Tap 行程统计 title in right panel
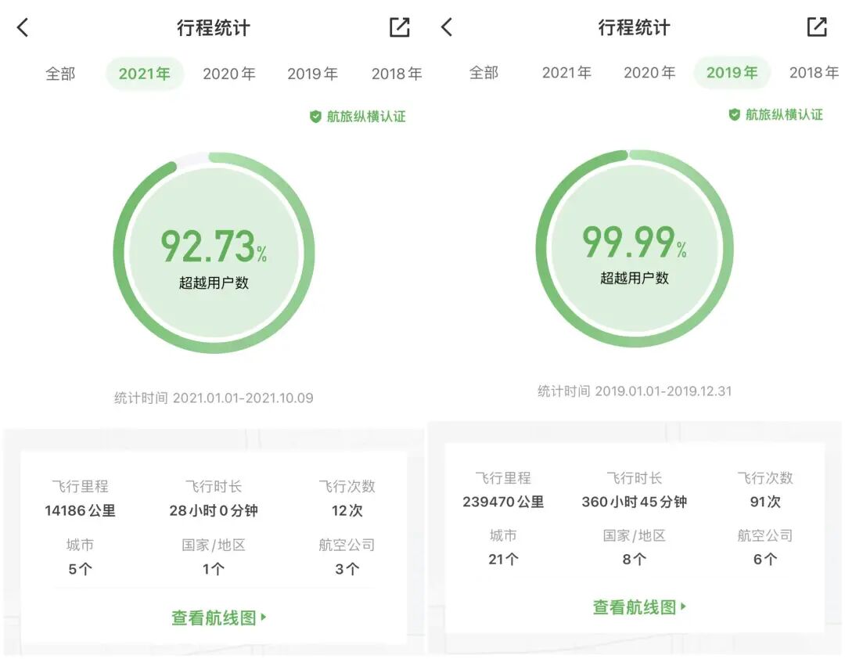The width and height of the screenshot is (845, 659). (634, 27)
